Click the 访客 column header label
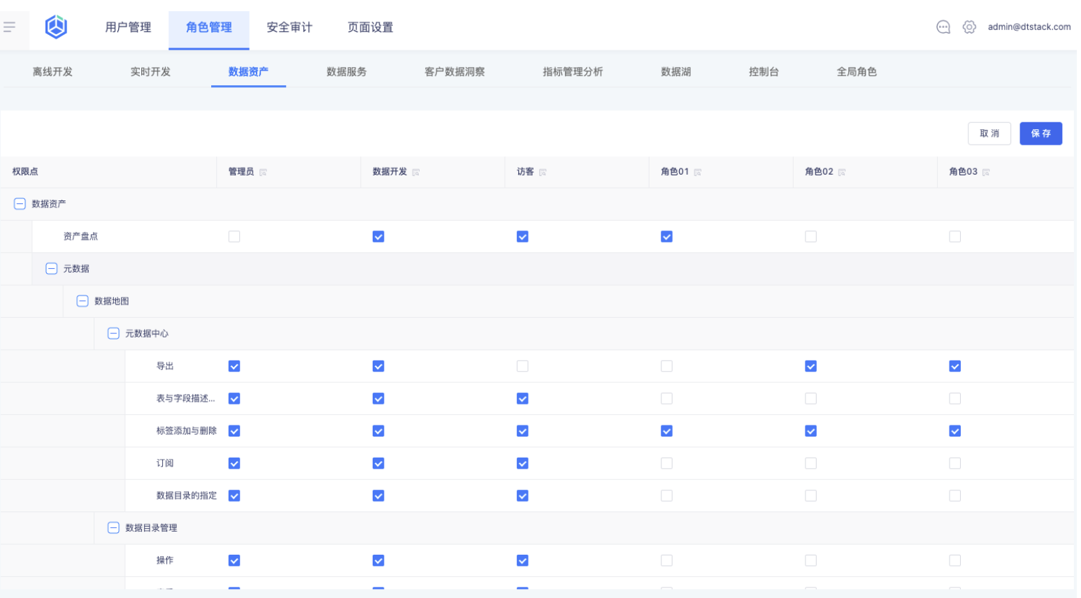 click(x=525, y=172)
